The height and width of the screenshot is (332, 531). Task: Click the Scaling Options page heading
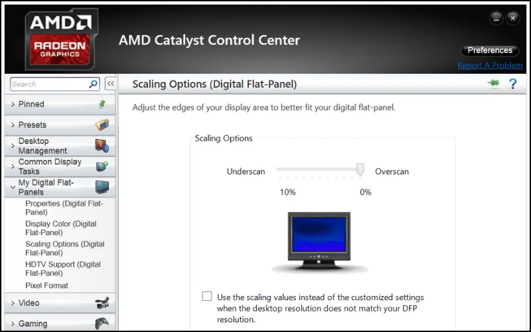coord(214,84)
